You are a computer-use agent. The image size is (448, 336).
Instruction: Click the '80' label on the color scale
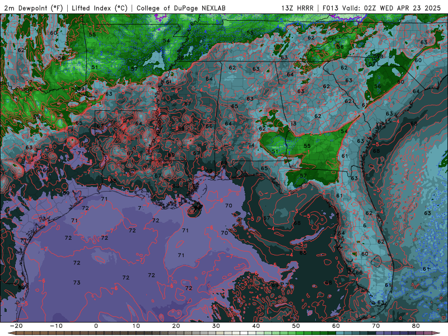point(416,326)
